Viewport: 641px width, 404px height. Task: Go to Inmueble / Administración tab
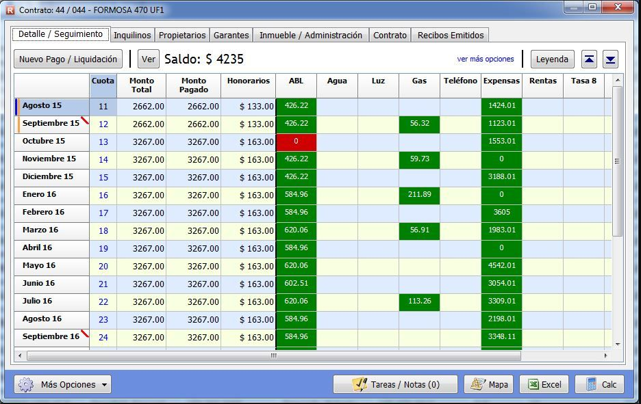(x=310, y=35)
